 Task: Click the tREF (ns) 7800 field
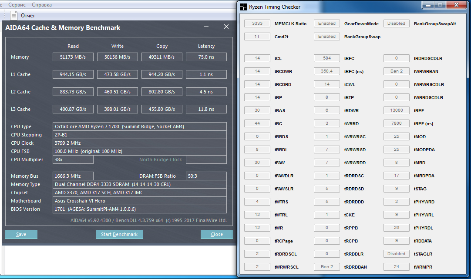pos(397,123)
